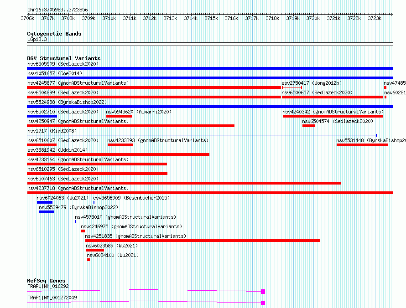Click the 3715k ruler position
406x308 pixels.
[x=211, y=18]
